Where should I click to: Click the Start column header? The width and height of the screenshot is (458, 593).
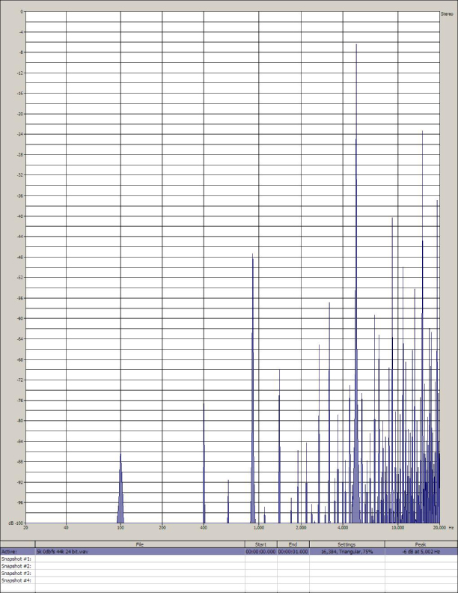[260, 544]
